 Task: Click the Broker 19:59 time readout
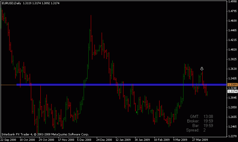[x=200, y=121]
